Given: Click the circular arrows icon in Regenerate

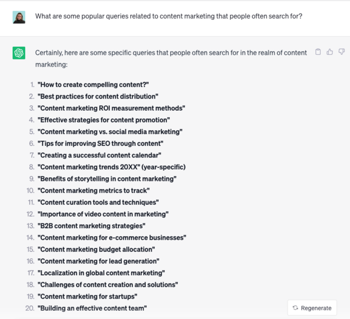Looking at the screenshot, I should point(296,308).
